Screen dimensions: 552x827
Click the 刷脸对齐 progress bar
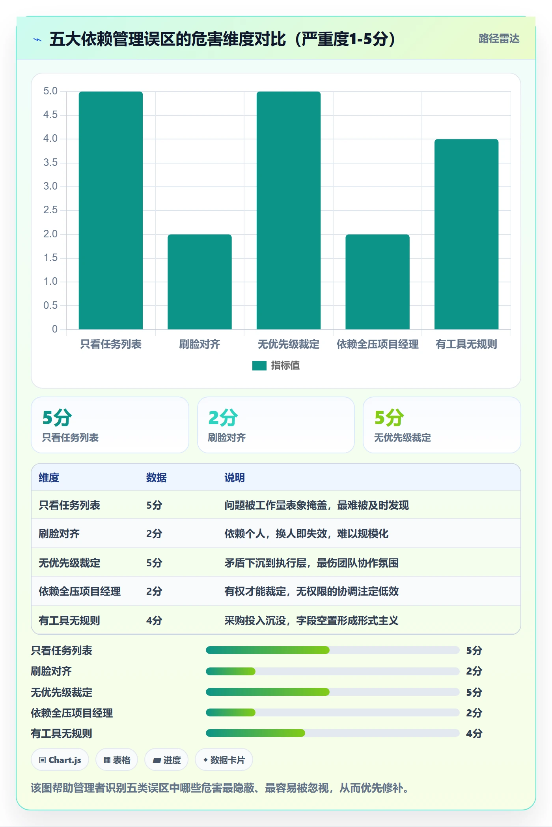click(332, 671)
